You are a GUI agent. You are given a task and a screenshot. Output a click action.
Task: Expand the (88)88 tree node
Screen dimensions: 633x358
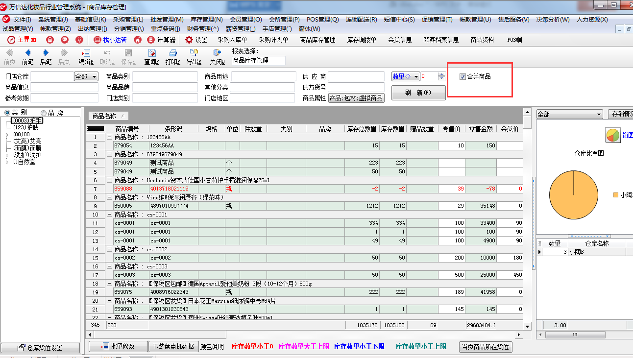[x=6, y=135]
